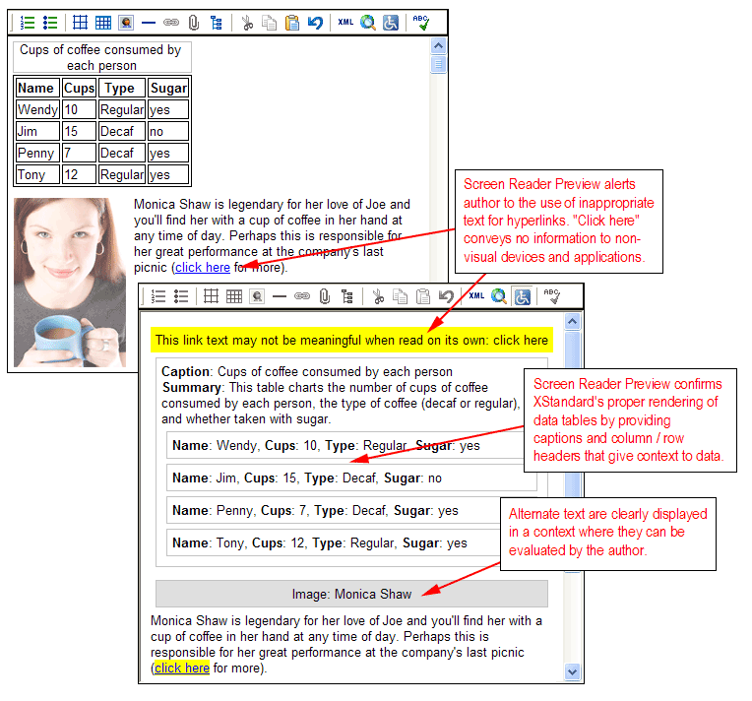Click scroll up arrow in top editor scrollbar
The image size is (752, 701).
(x=438, y=46)
